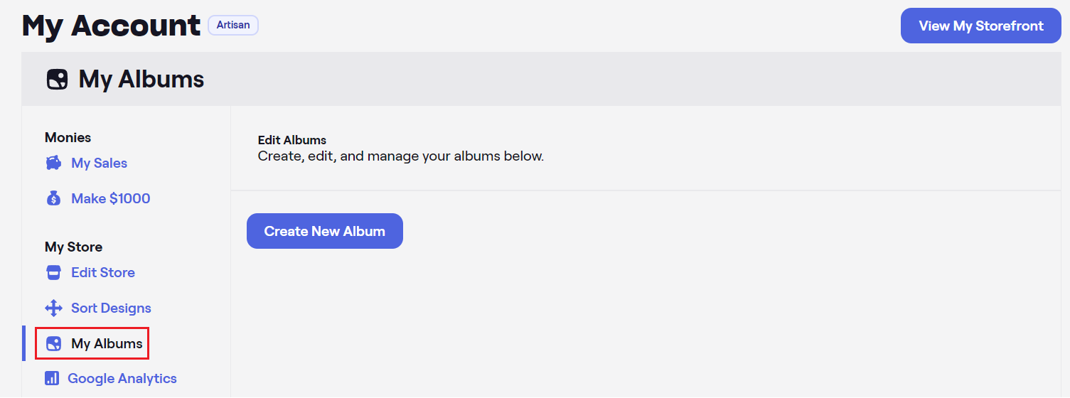
Task: Click the large album icon in the page header
Action: pyautogui.click(x=58, y=79)
